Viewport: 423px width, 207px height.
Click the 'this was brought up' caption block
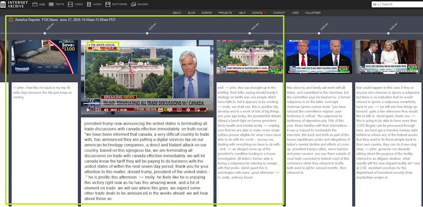click(249, 132)
